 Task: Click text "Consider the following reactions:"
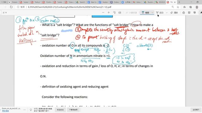(65, 97)
